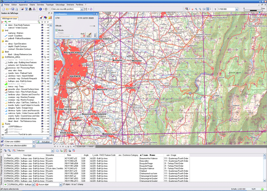267x191 pixels.
Task: Select the red hand pan tool
Action: coord(193,9)
